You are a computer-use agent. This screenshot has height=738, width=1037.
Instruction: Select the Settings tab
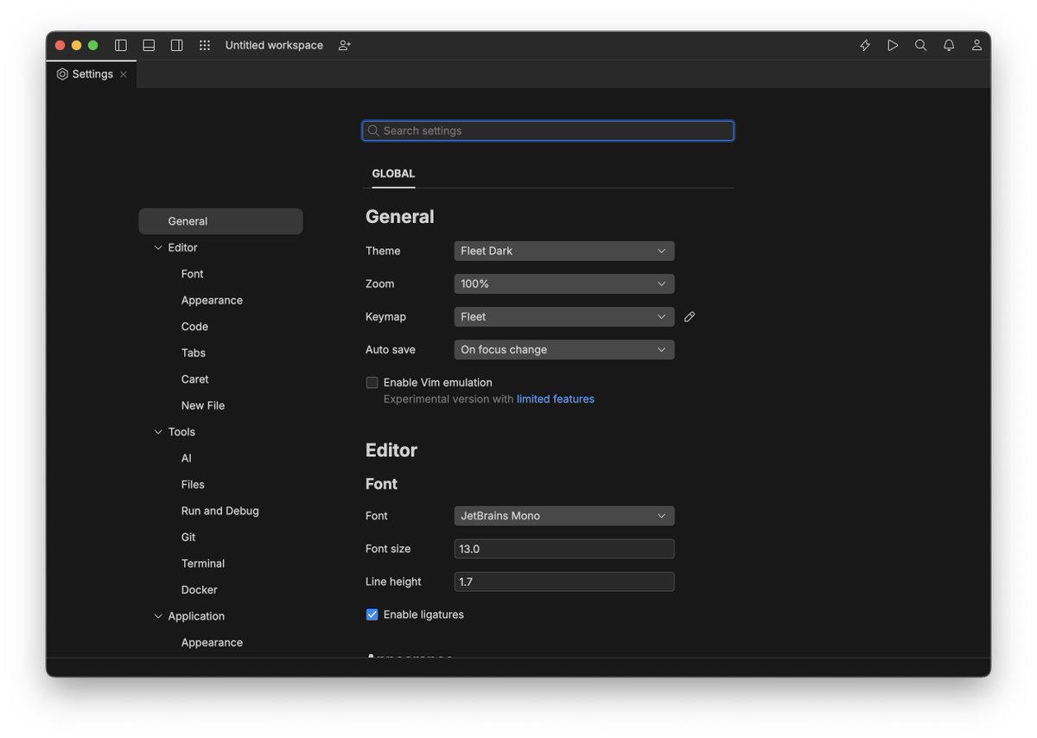[x=91, y=74]
